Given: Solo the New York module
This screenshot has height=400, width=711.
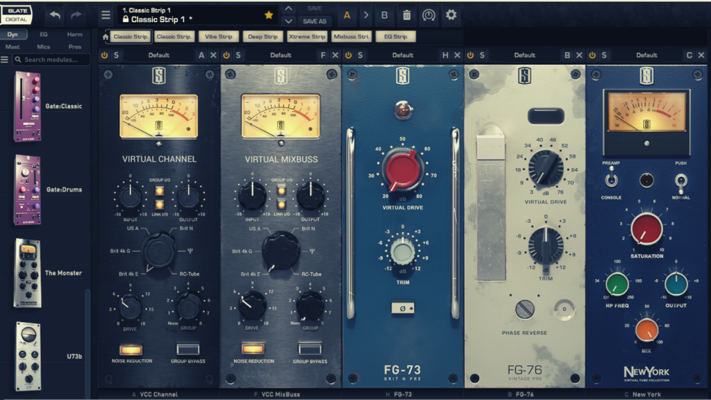Looking at the screenshot, I should 604,55.
